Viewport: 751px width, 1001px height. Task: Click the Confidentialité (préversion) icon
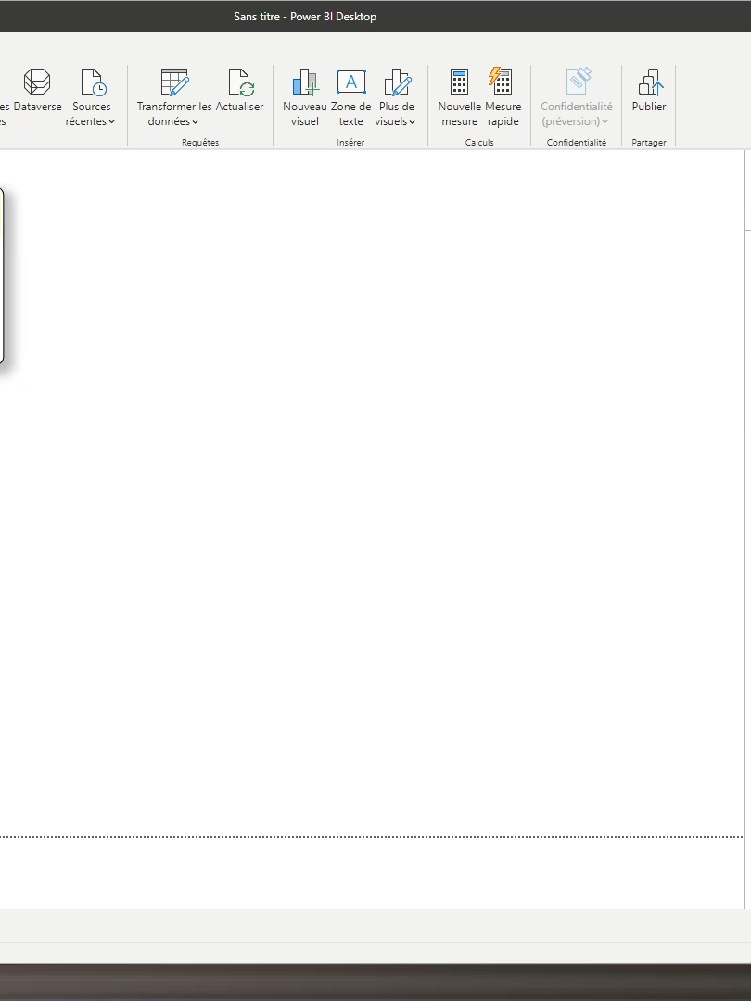(579, 82)
